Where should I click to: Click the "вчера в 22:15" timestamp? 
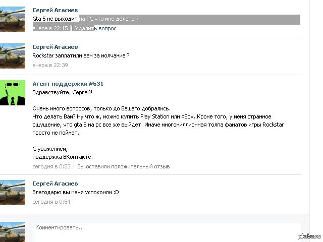pyautogui.click(x=50, y=29)
